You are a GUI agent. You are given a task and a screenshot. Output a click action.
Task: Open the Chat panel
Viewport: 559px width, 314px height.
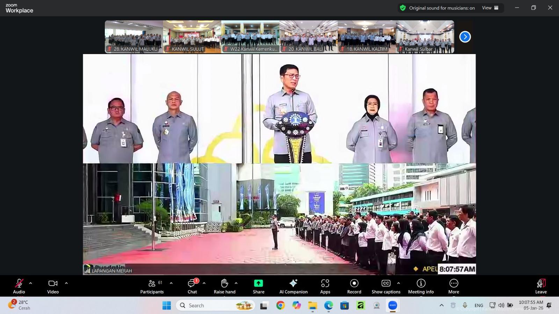[192, 286]
